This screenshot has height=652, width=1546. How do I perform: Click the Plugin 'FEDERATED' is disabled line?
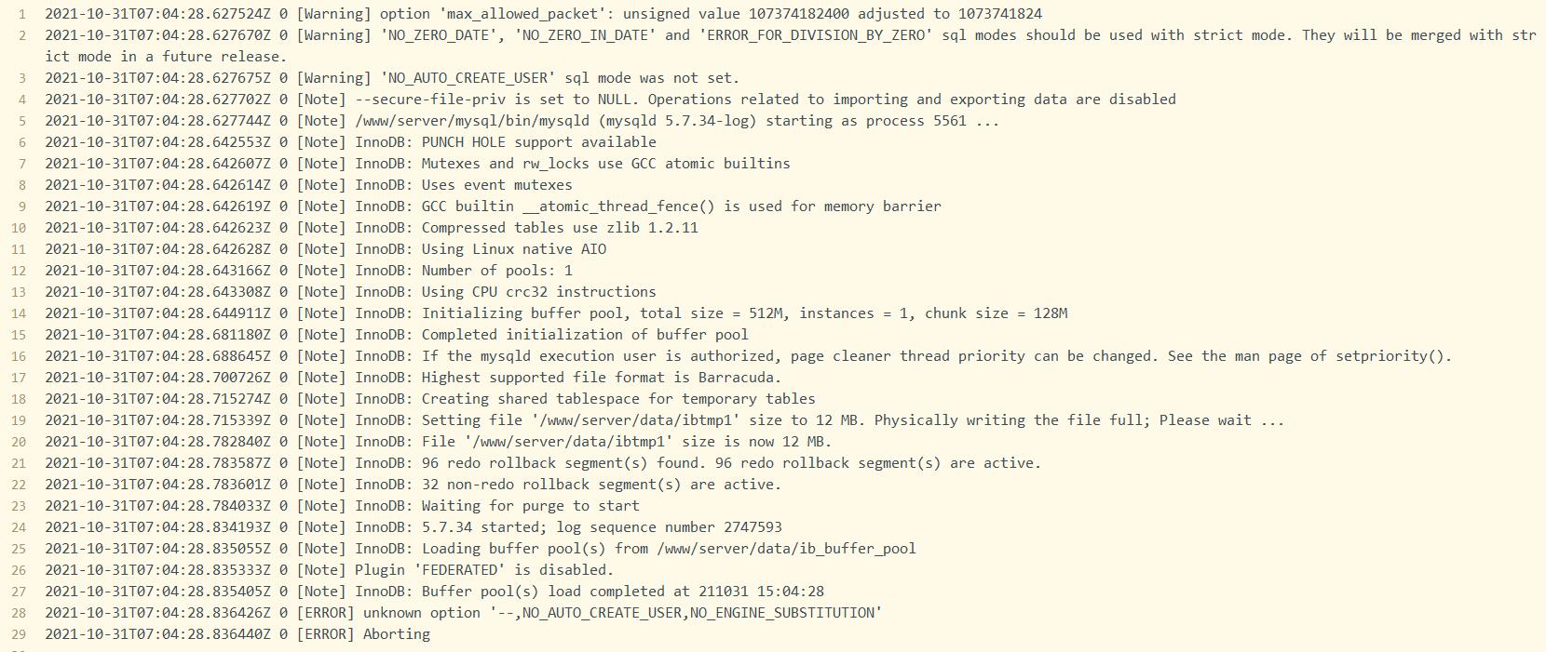(330, 570)
